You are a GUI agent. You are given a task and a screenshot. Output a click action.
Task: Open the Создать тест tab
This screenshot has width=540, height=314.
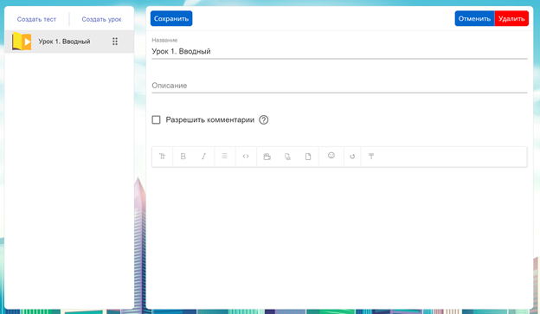click(x=36, y=19)
